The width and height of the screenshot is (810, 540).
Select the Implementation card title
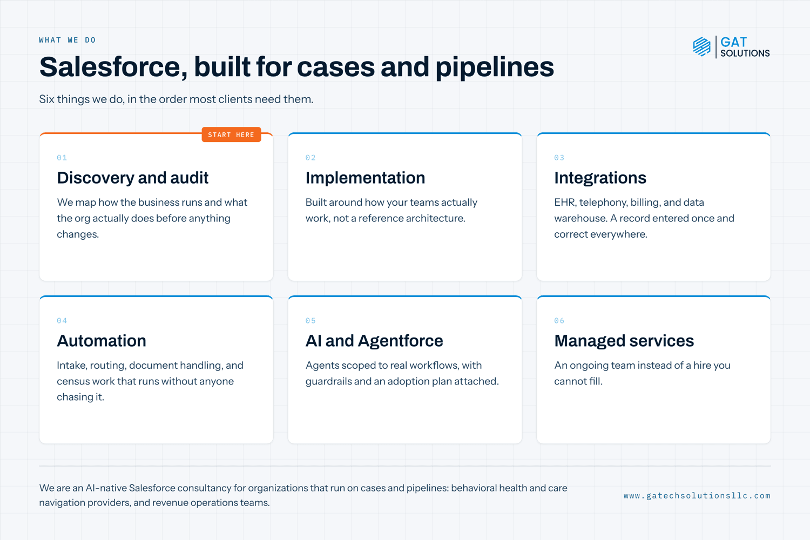point(365,178)
